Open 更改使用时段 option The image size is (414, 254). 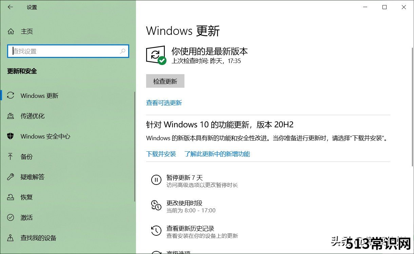point(184,203)
